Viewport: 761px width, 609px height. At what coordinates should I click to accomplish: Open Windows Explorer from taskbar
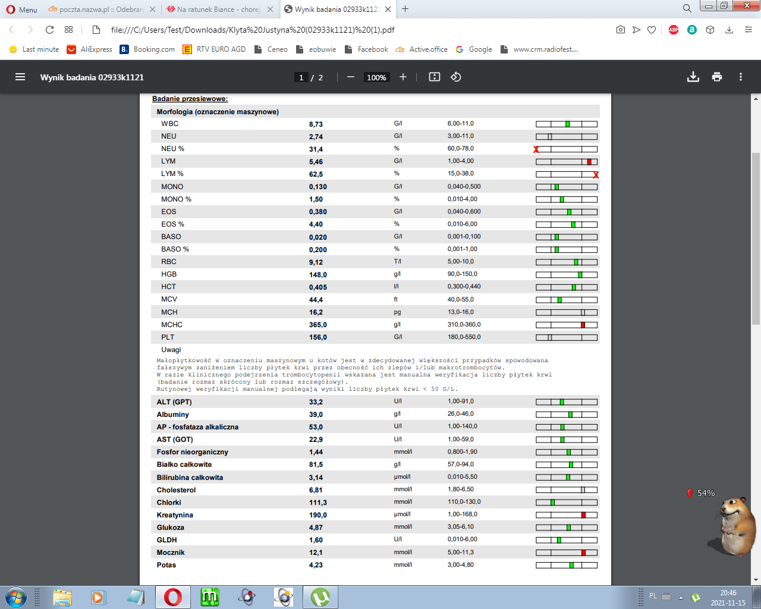point(62,597)
